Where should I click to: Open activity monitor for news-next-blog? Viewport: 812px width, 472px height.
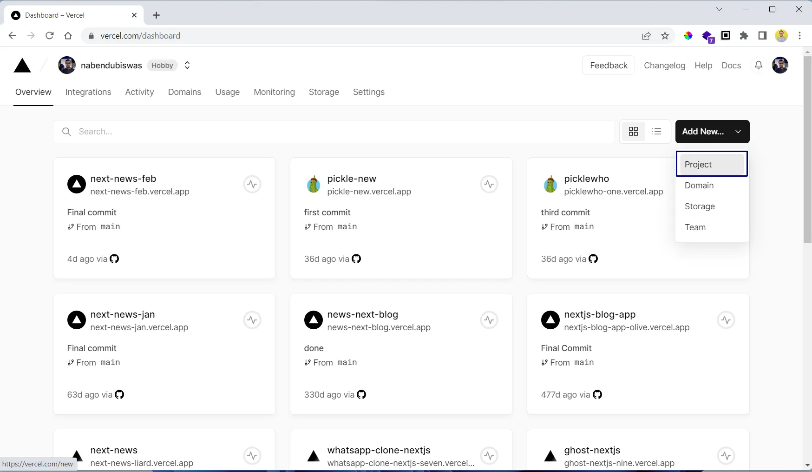click(489, 320)
